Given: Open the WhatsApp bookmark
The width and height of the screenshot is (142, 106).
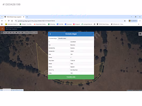Looking at the screenshot, I should [x=52, y=24].
